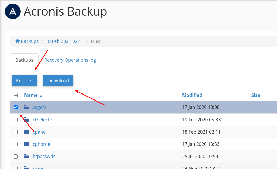Open the 18 Feb 2021 02:11 breadcrumb link
277x169 pixels.
(65, 41)
